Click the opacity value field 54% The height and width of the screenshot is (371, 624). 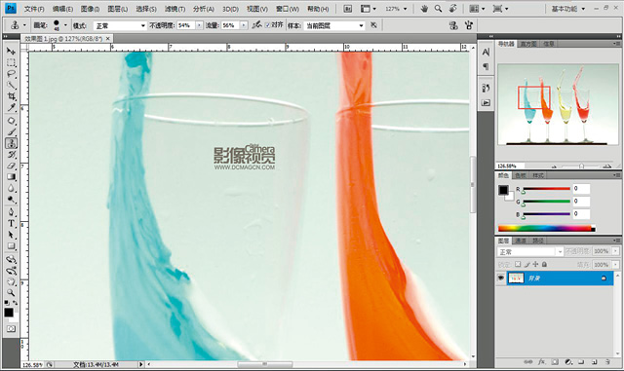186,25
